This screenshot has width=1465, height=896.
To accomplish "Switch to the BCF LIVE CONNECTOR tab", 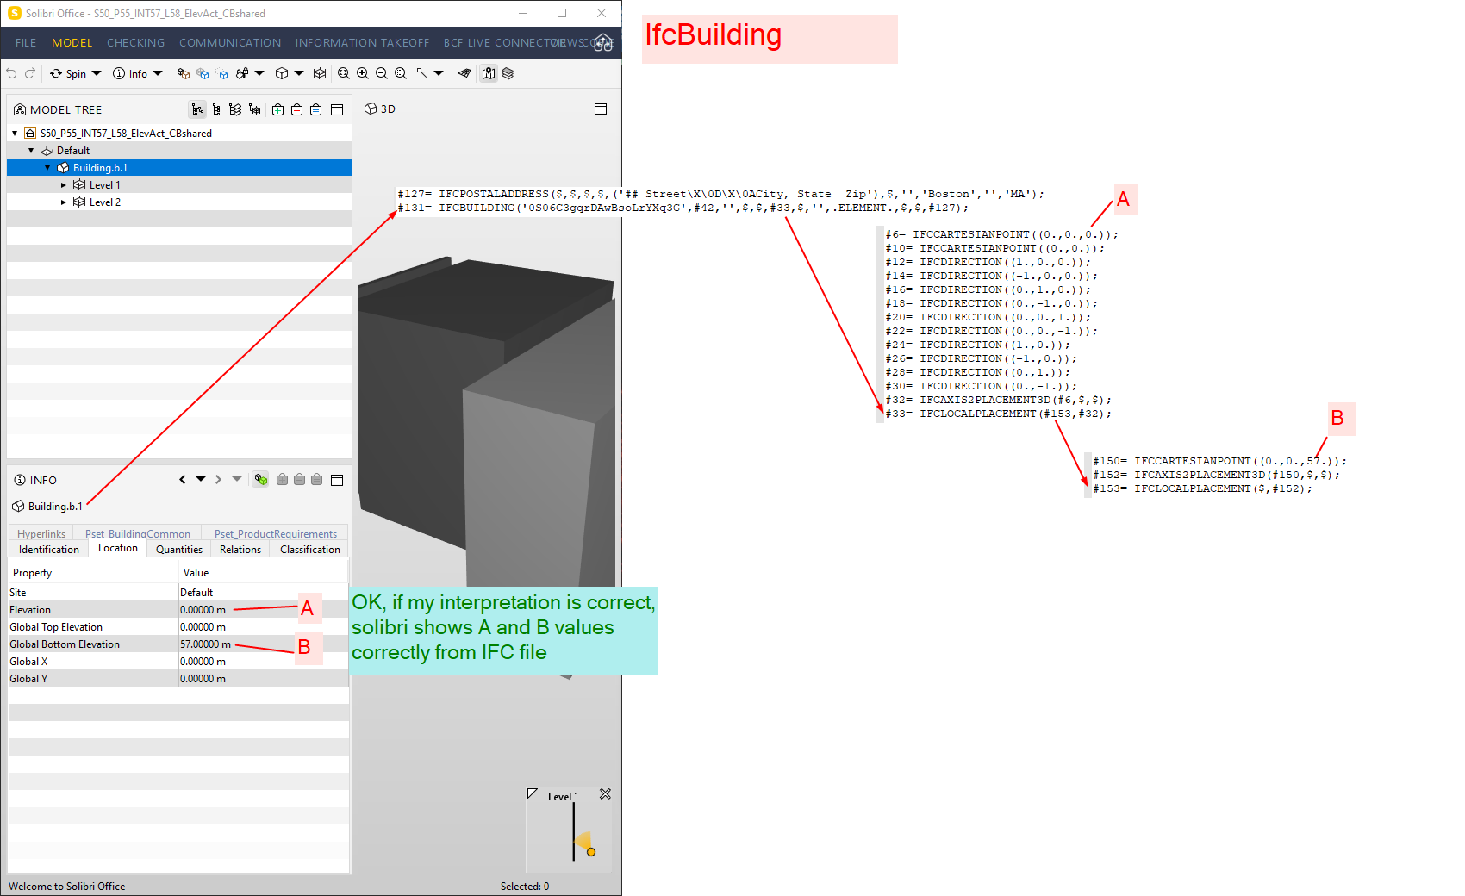I will pos(505,43).
